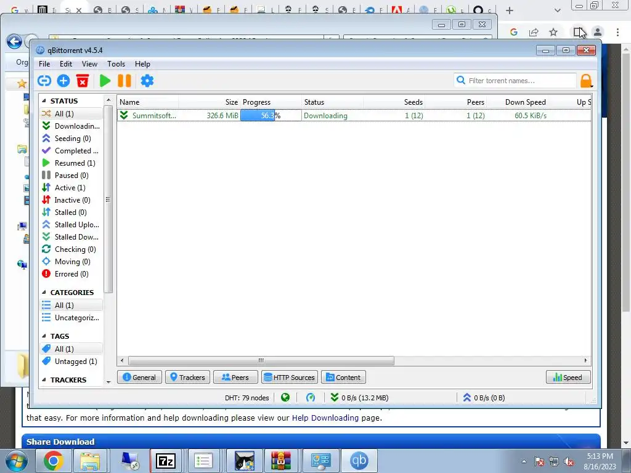This screenshot has width=631, height=473.
Task: Click the Add torrent link toolbar icon
Action: tap(44, 81)
